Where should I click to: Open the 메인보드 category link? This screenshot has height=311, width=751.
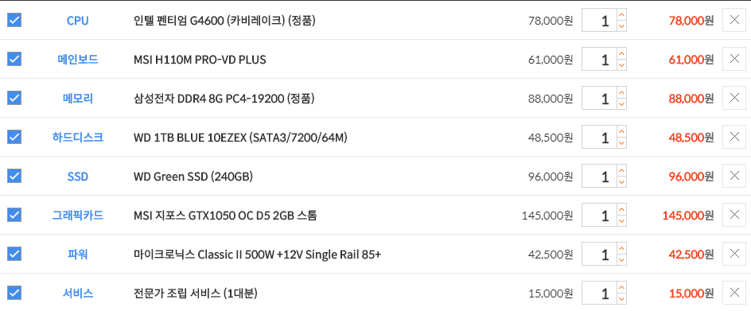[x=78, y=60]
